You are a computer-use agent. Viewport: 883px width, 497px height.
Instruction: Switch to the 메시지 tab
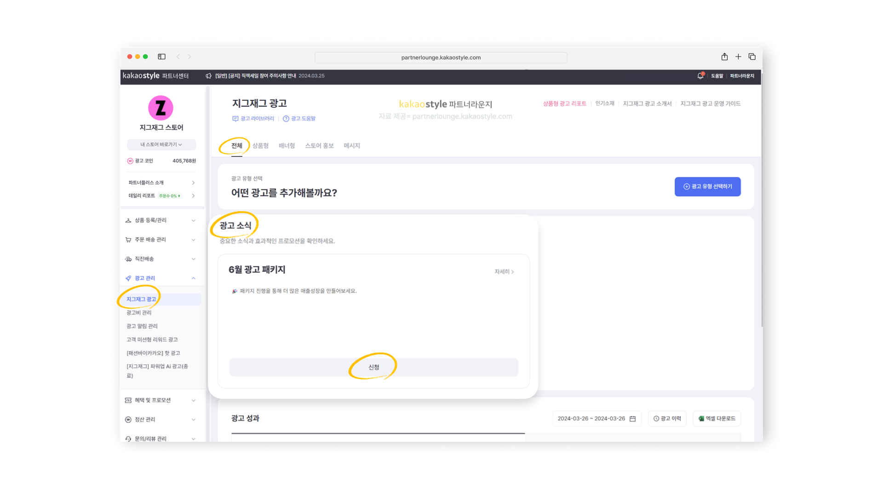pyautogui.click(x=352, y=146)
